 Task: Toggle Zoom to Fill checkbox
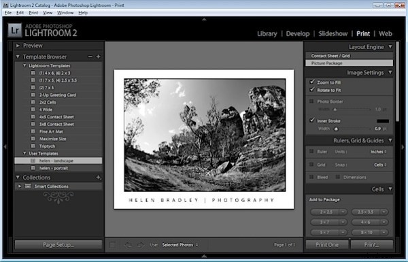click(312, 82)
